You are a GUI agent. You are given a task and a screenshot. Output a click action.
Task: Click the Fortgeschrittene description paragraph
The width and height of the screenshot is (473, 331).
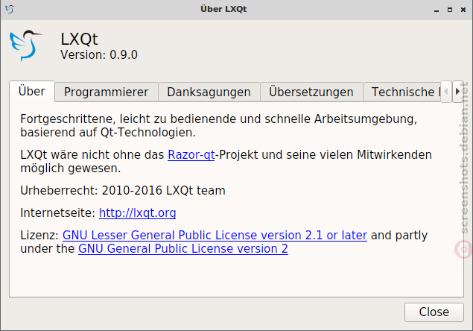[x=219, y=126]
